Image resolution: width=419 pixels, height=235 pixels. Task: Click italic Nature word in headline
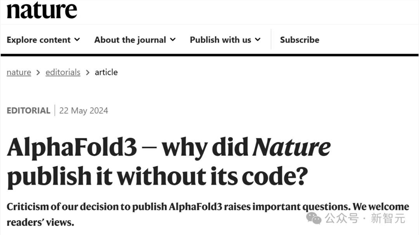pyautogui.click(x=292, y=148)
